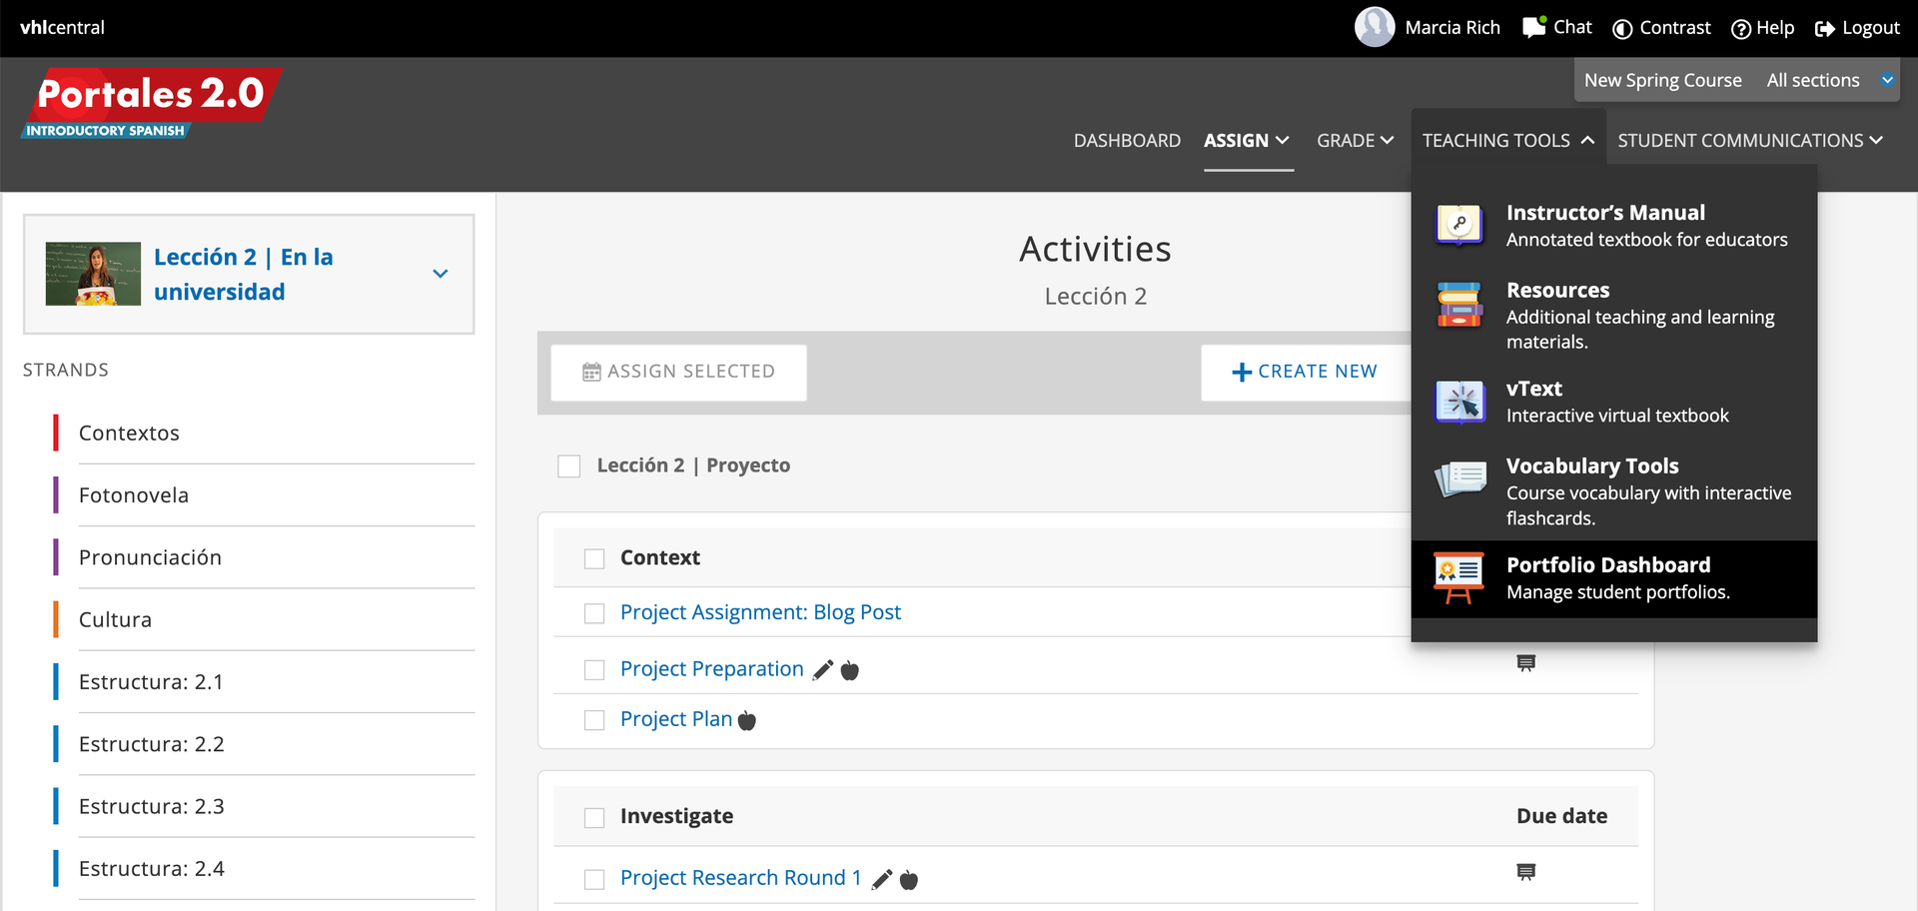1918x911 pixels.
Task: Check the Context section checkbox
Action: coord(594,558)
